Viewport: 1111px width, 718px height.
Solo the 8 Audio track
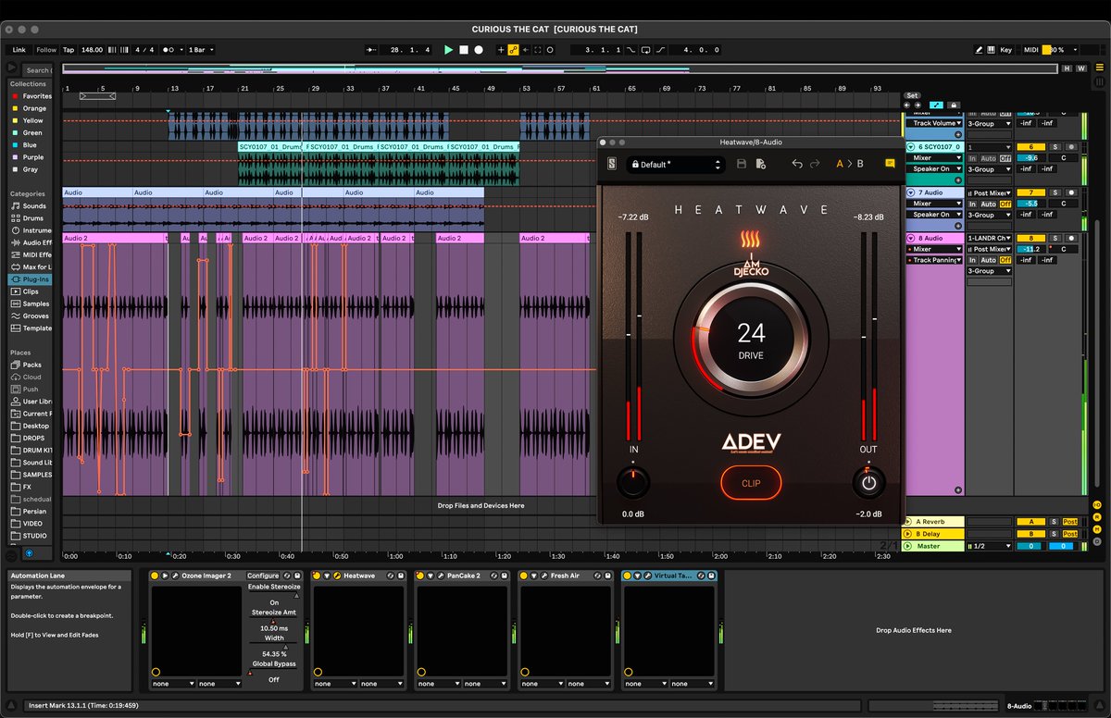pyautogui.click(x=1055, y=238)
